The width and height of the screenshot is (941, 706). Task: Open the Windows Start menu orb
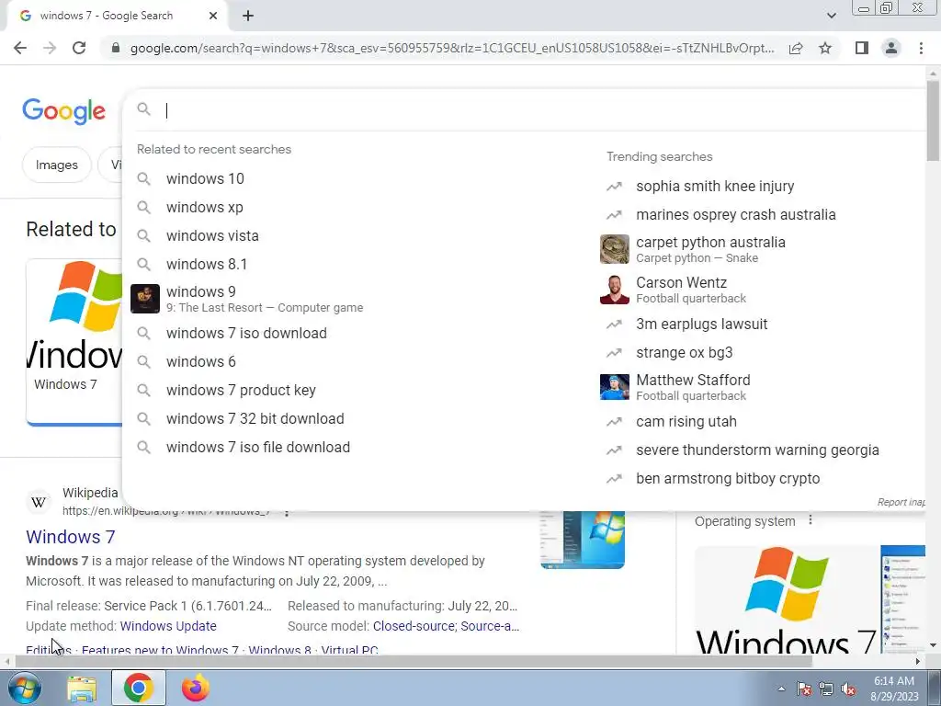24,688
